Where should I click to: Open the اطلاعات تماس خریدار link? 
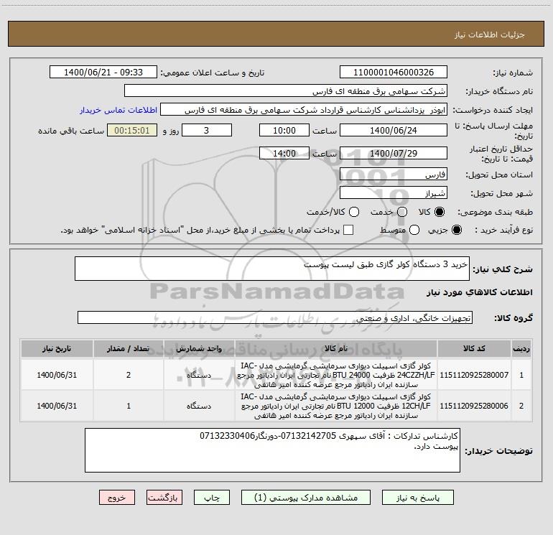pos(118,110)
